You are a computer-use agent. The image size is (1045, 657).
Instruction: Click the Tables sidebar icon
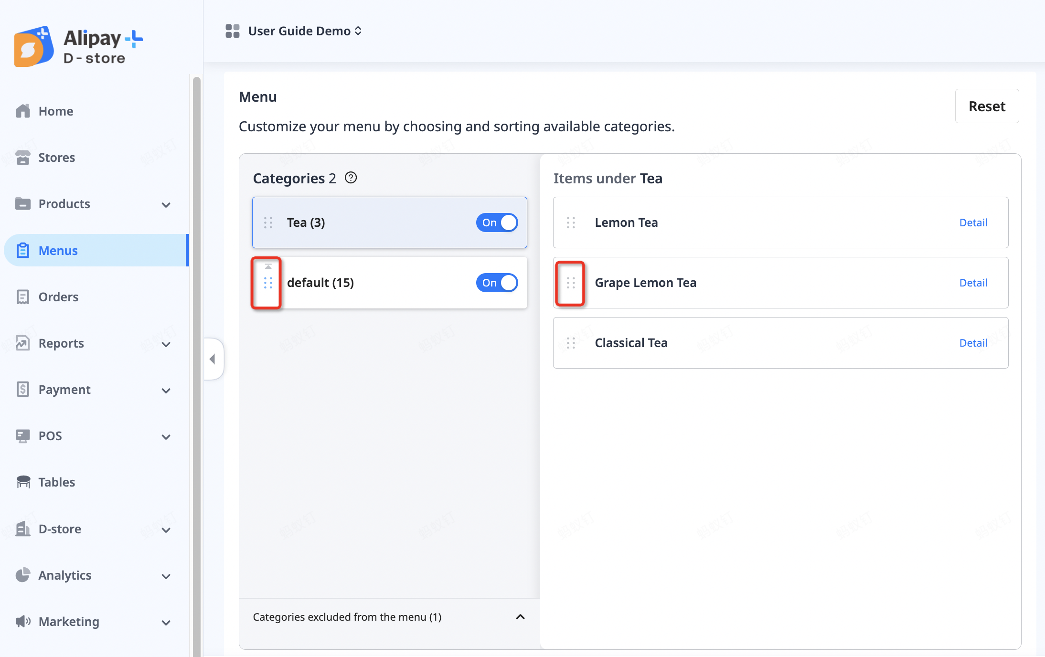point(22,482)
